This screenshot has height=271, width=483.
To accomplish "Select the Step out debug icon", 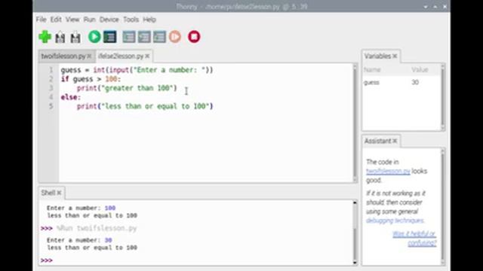I will pos(159,37).
